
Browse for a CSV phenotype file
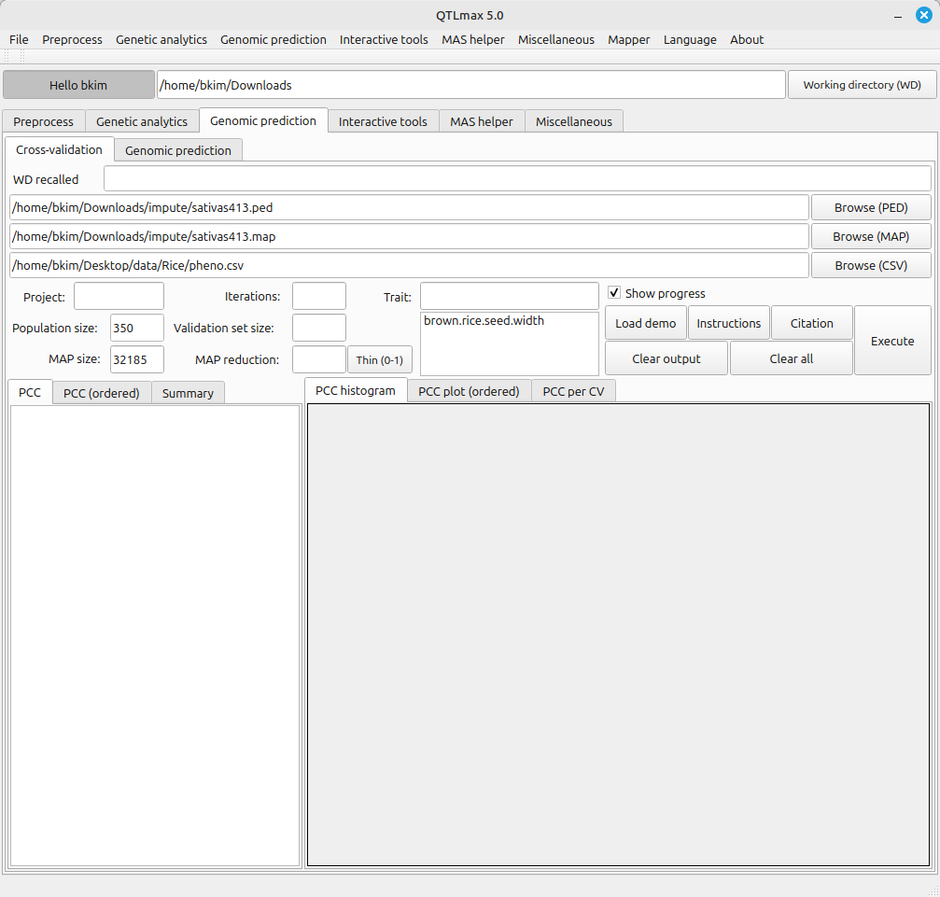[870, 265]
